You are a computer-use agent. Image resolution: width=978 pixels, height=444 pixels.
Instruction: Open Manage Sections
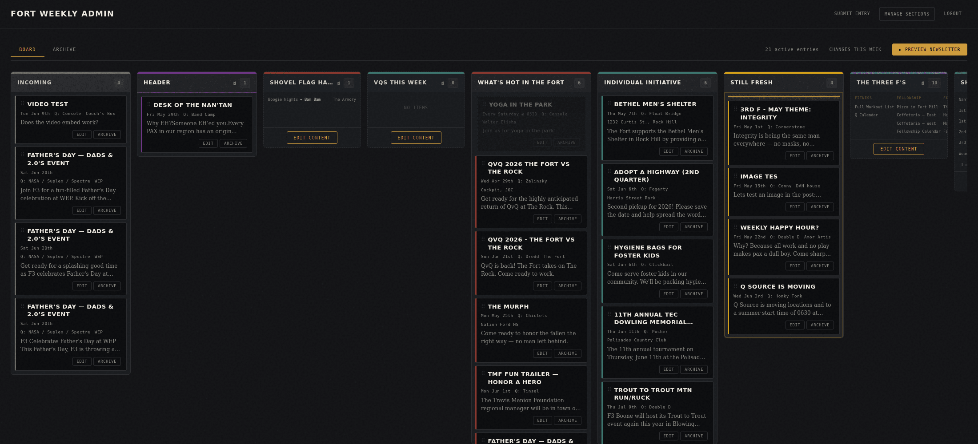[x=907, y=14]
